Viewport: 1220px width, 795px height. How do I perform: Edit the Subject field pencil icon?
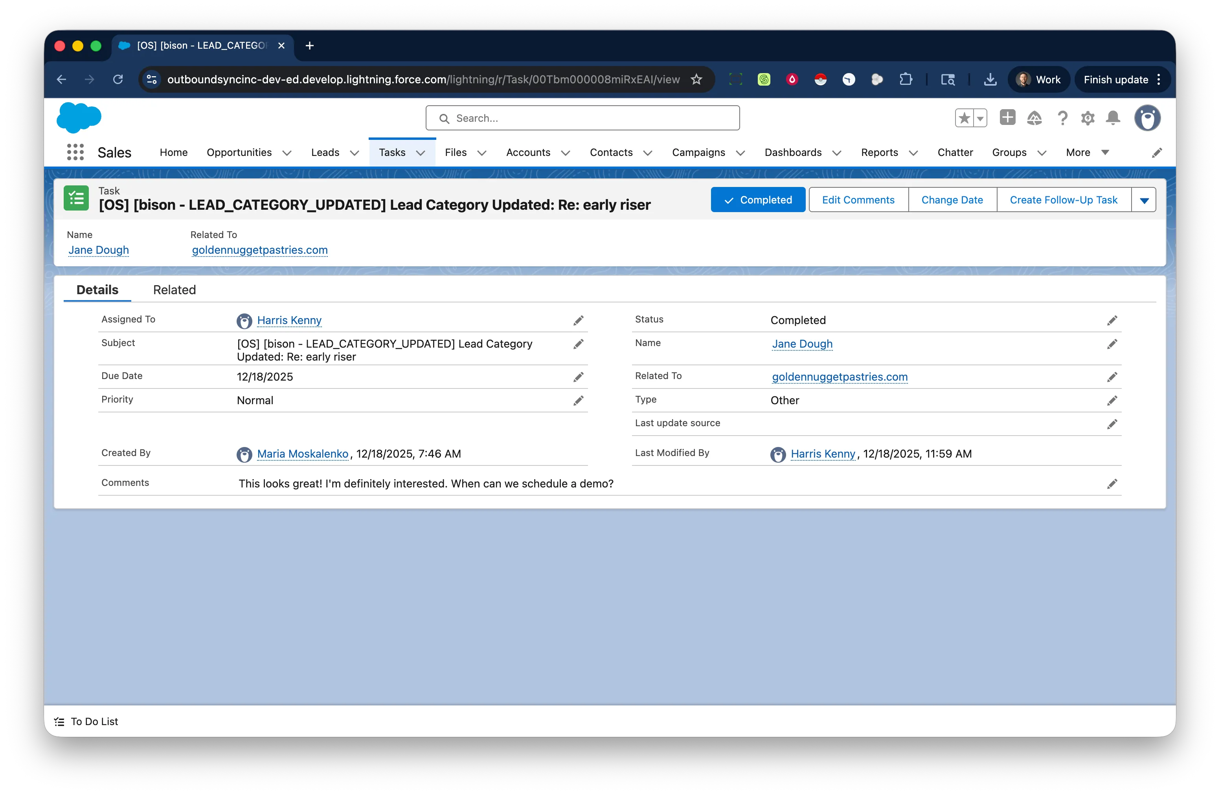(x=579, y=344)
